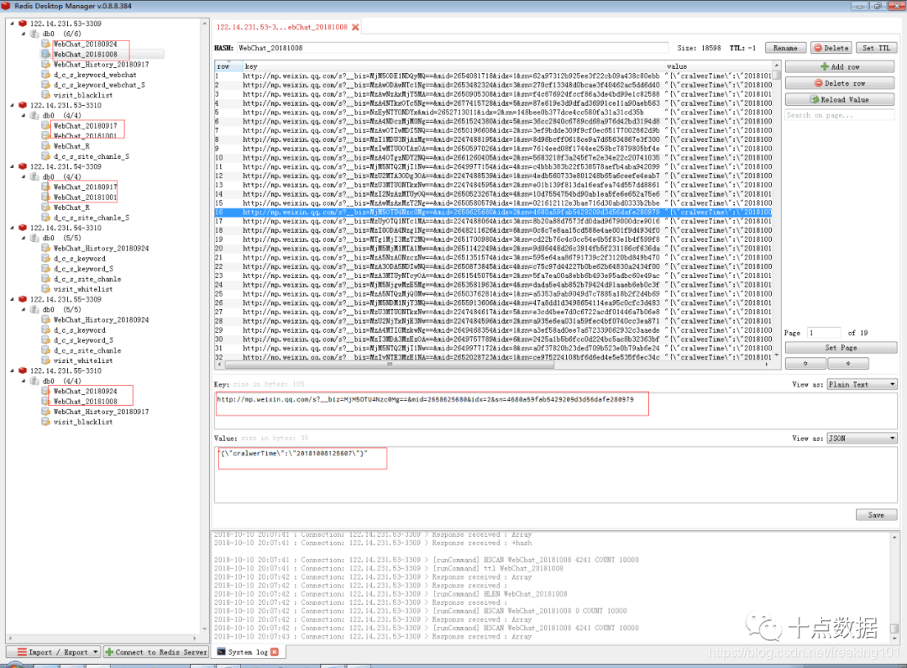Focus the HASH name field WebChat_20181008
The width and height of the screenshot is (907, 668).
[453, 48]
